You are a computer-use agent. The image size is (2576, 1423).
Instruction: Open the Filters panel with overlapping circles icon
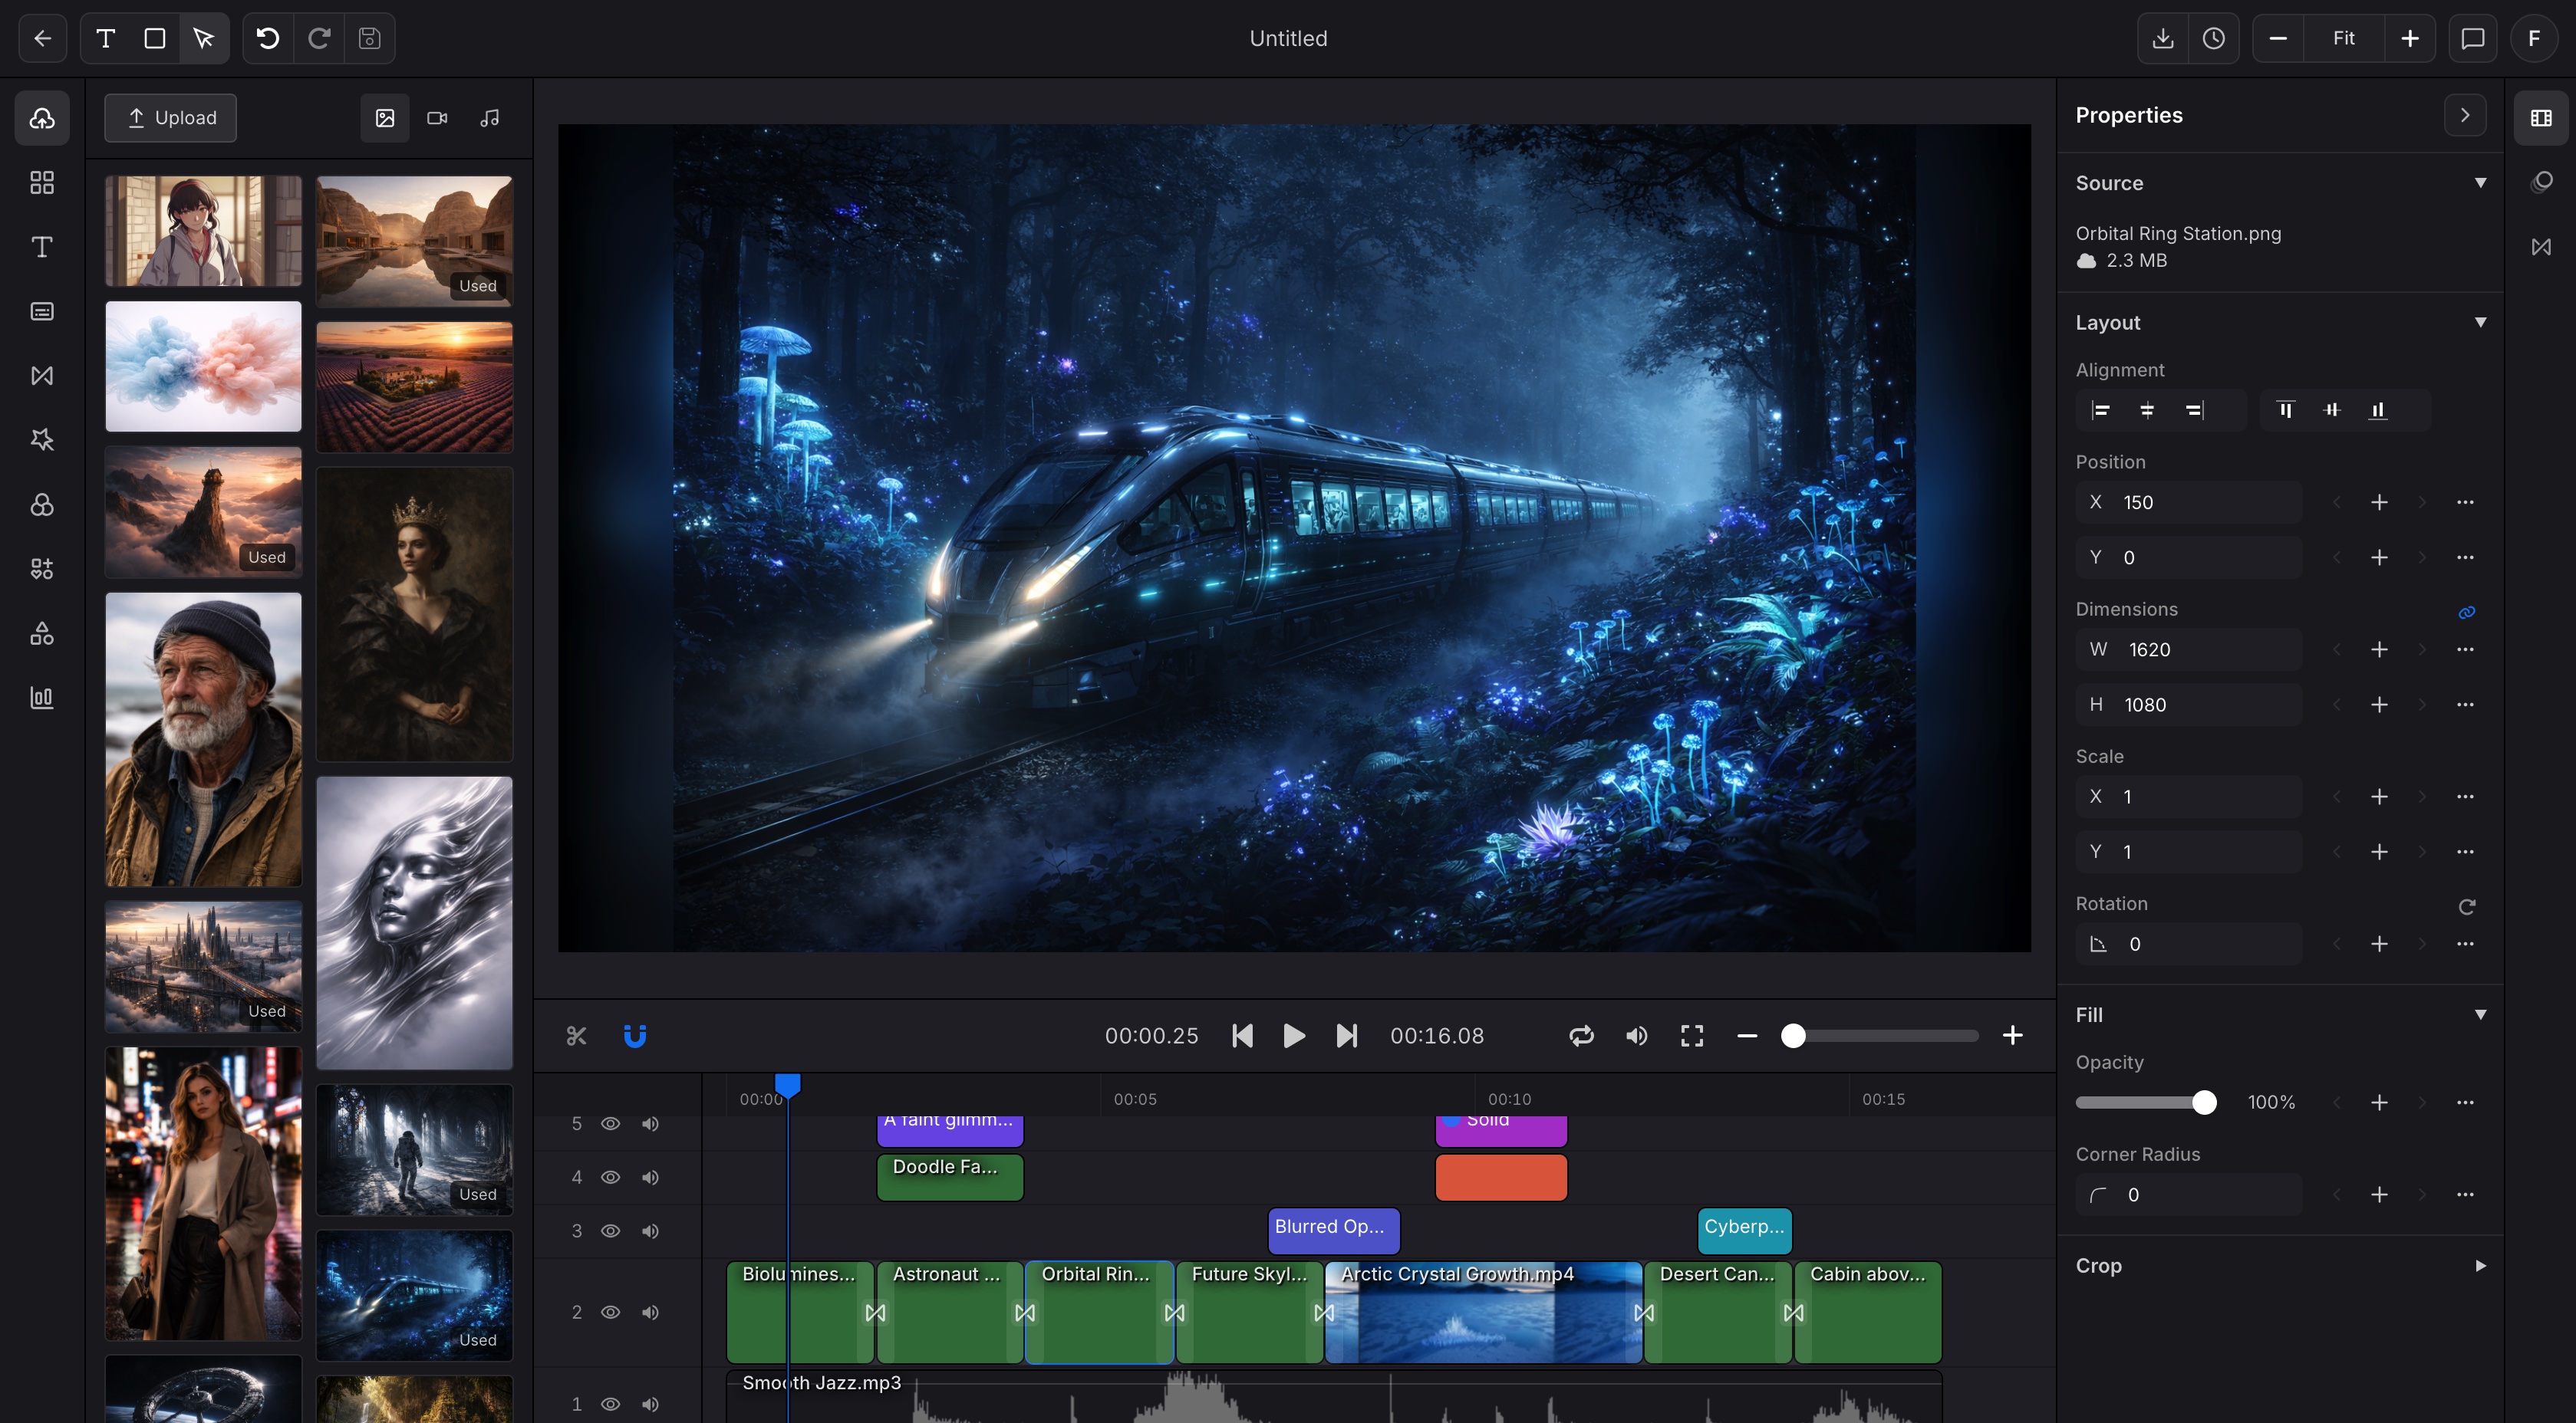[42, 504]
